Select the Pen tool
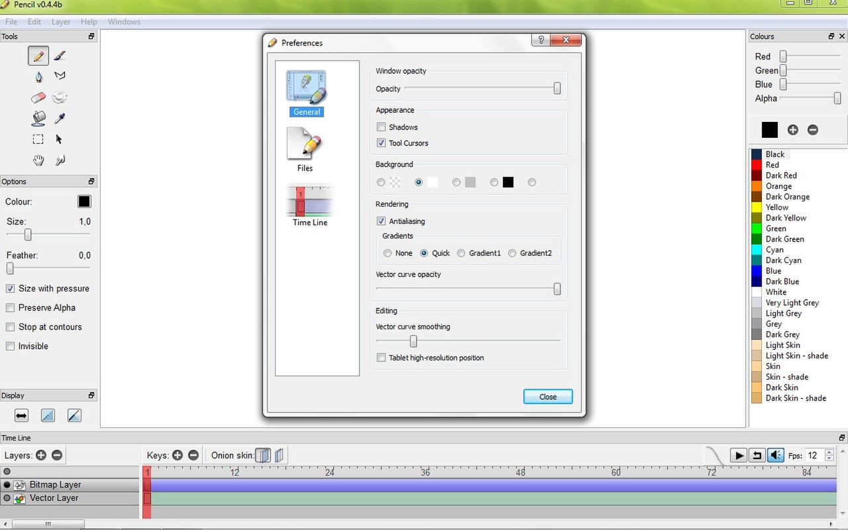 38,77
